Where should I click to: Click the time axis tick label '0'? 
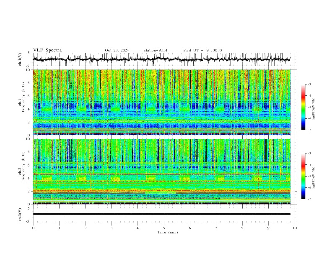33,228
